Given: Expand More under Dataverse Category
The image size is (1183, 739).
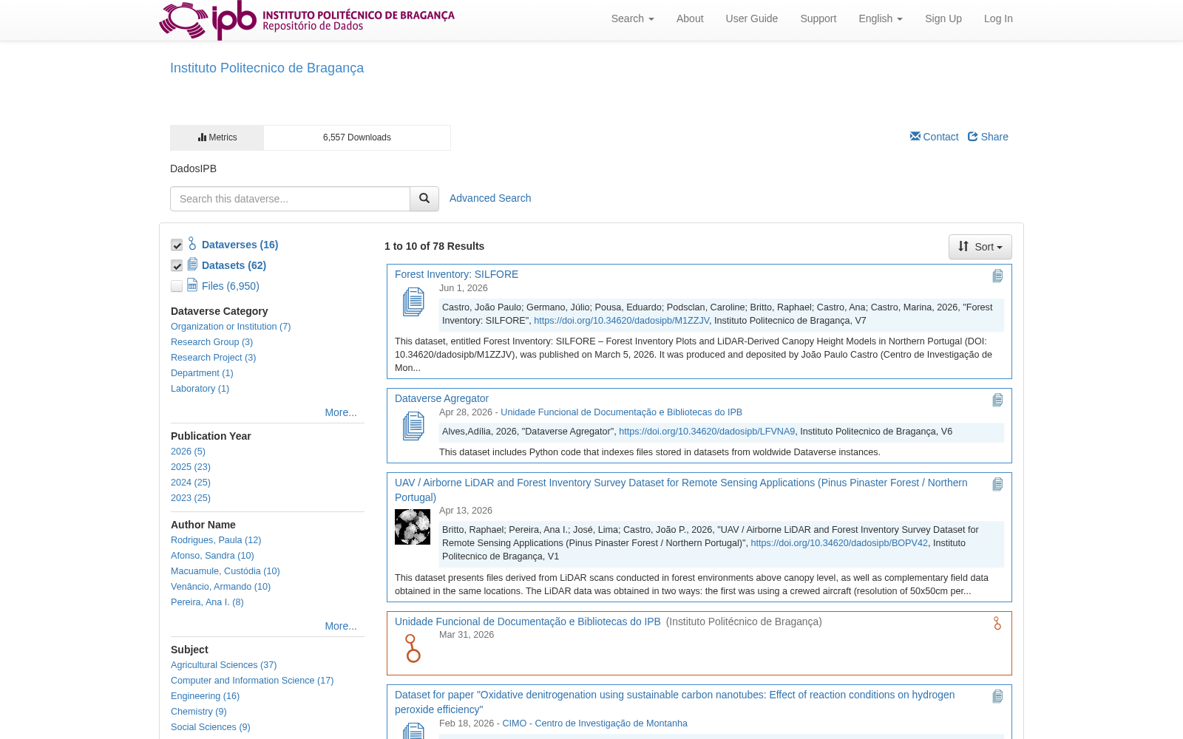Looking at the screenshot, I should click(341, 412).
